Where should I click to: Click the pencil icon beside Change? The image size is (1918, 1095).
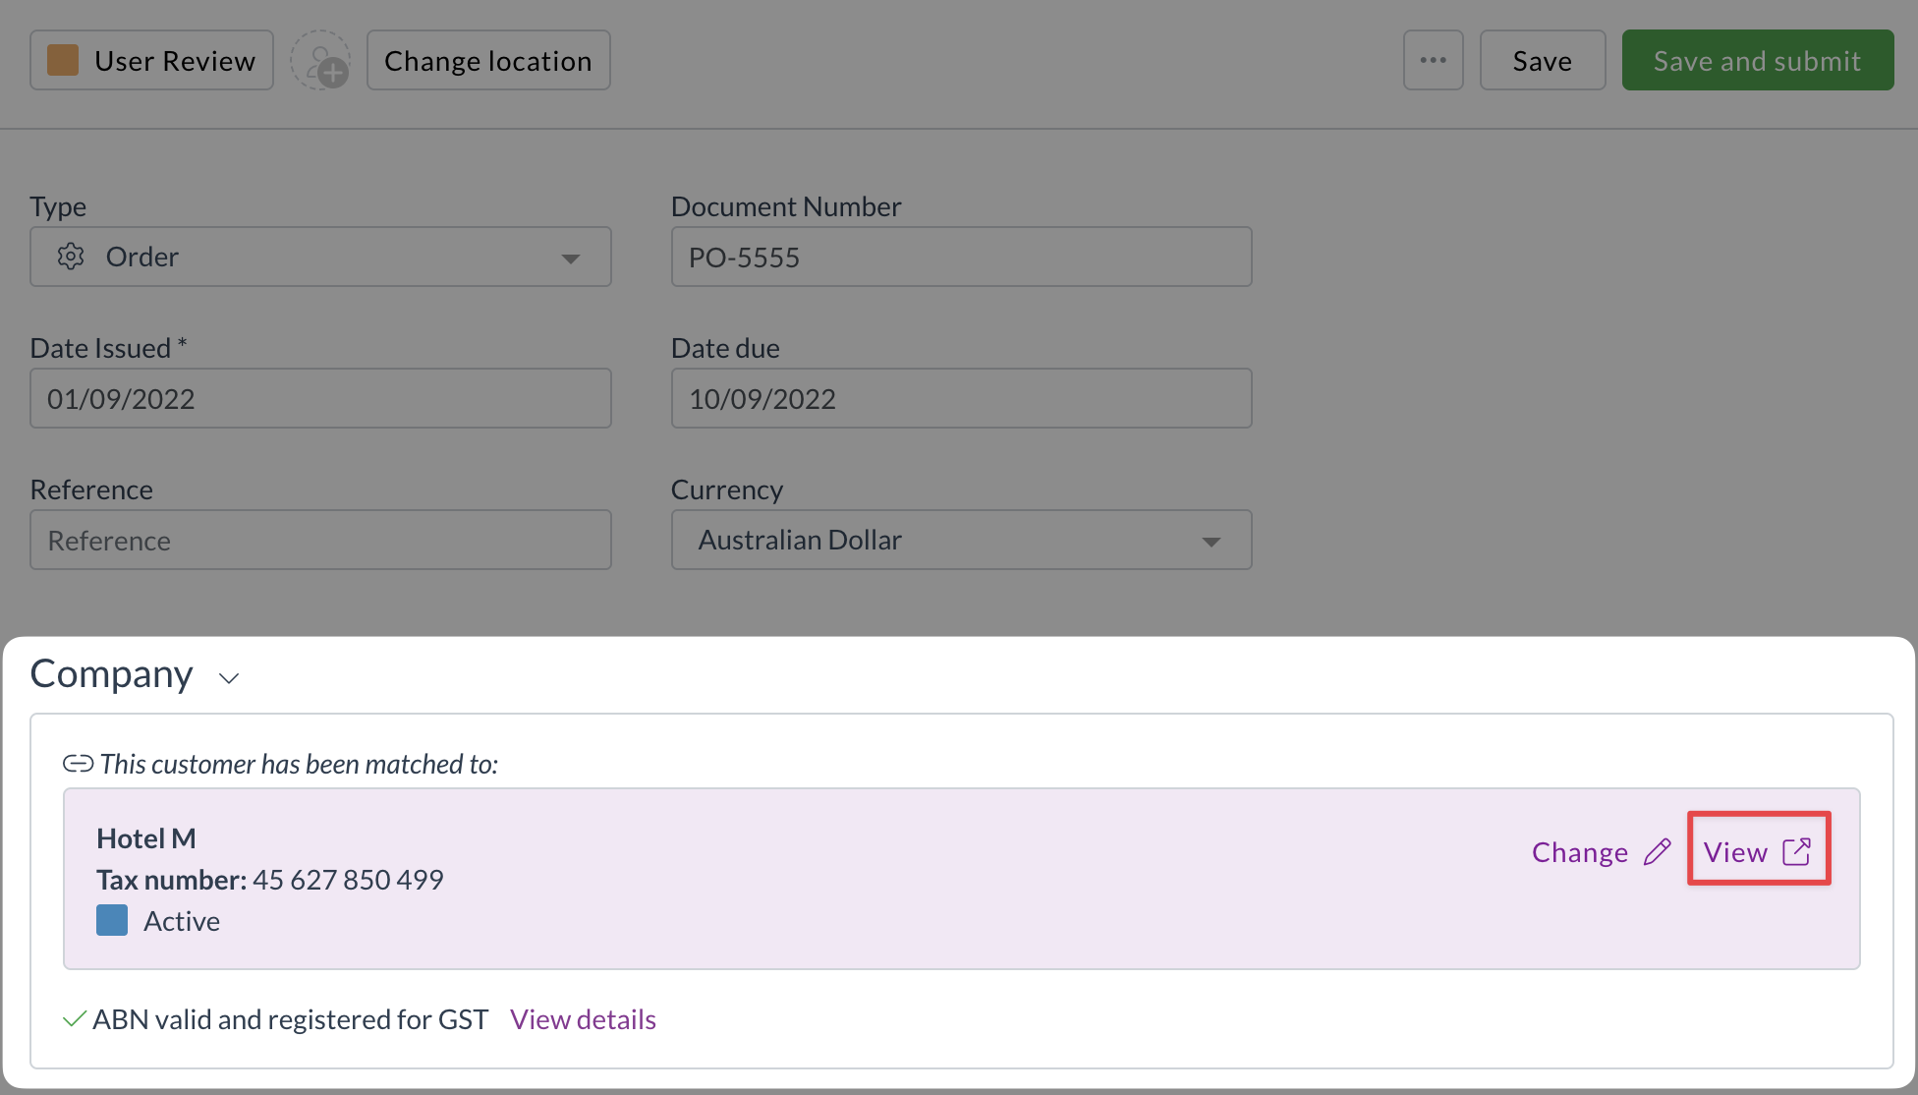pos(1658,851)
